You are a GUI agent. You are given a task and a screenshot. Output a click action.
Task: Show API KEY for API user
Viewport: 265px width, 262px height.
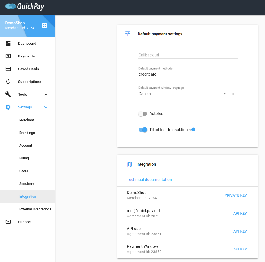coord(240,231)
